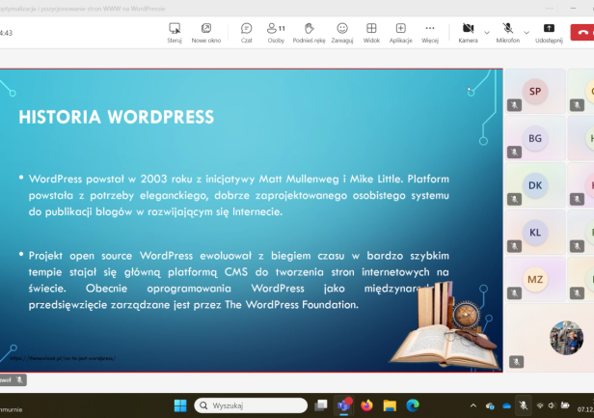
Task: Show the Osoby participants list
Action: [276, 33]
